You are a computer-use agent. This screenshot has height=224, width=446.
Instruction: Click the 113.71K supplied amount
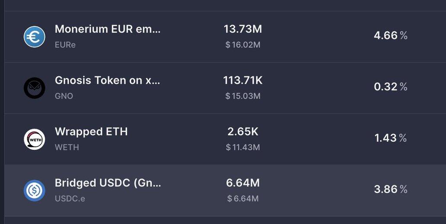coord(242,80)
